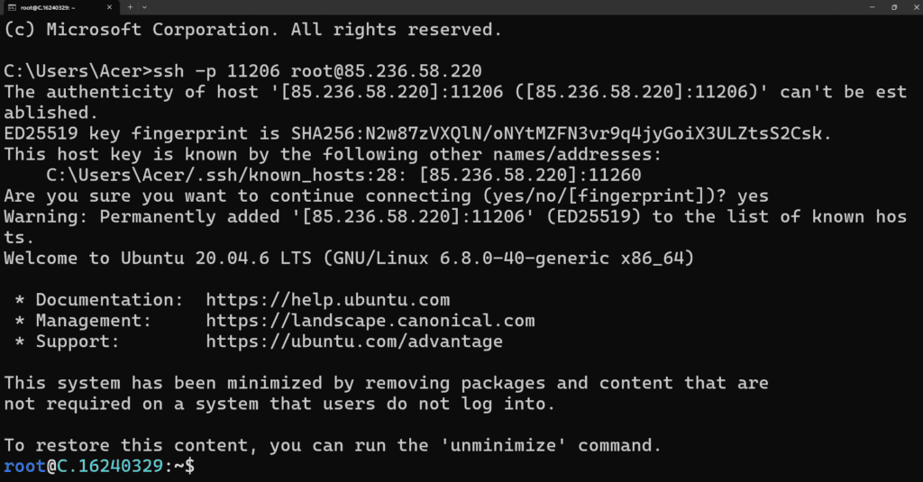Click the Welcome to Ubuntu 20.04.6 LTS line
The height and width of the screenshot is (482, 923).
(x=349, y=259)
